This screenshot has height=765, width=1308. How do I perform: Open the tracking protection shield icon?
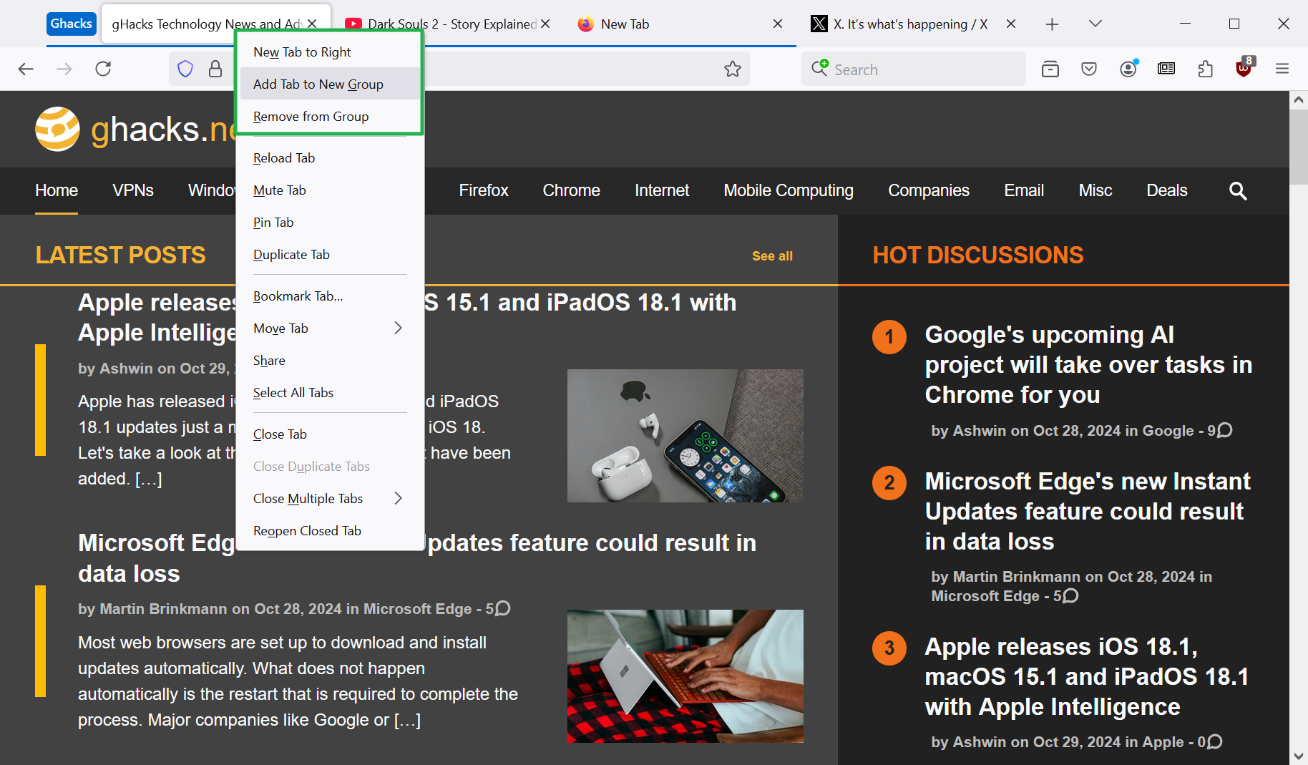coord(185,69)
